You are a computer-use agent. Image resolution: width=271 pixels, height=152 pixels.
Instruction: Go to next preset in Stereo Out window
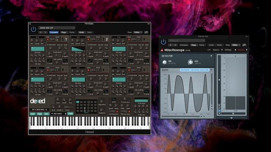pos(175,45)
